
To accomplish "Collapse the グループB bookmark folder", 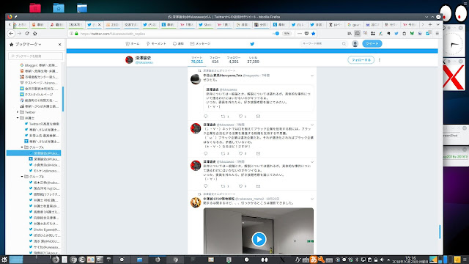I will 22,177.
